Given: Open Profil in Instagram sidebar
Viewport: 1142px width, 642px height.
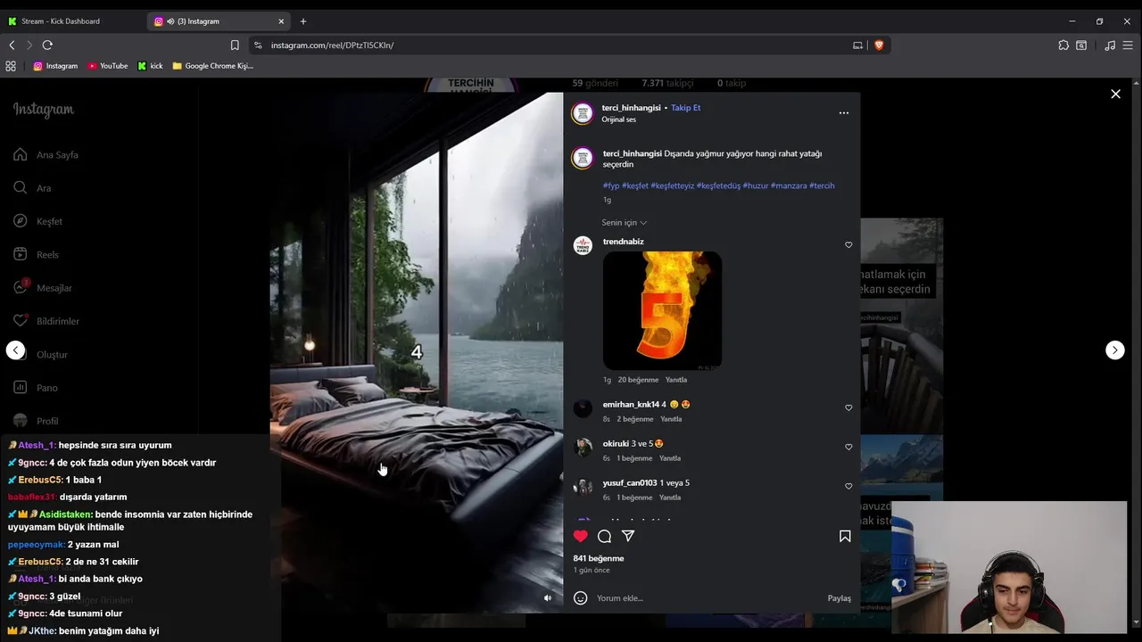Looking at the screenshot, I should coord(35,421).
